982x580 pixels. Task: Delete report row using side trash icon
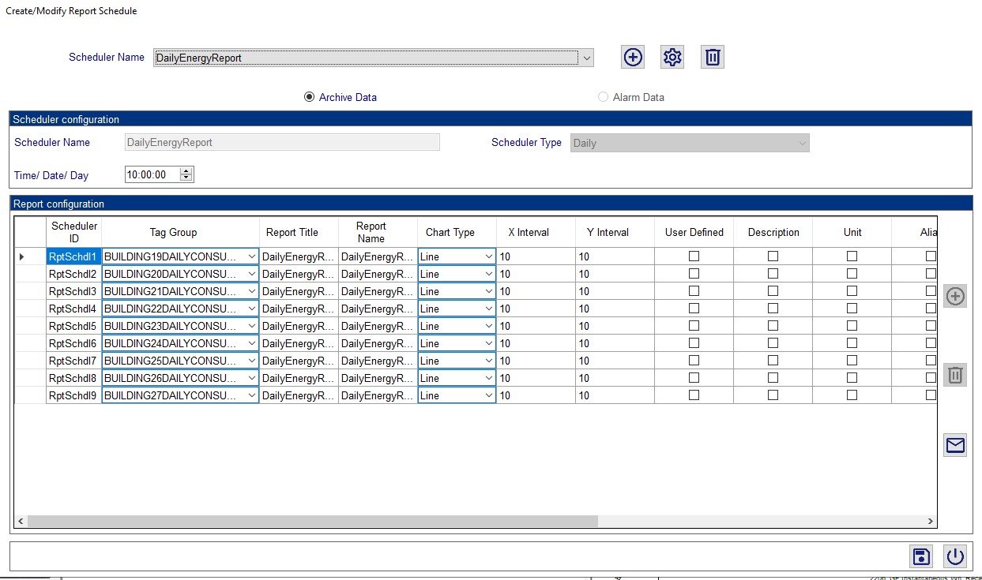pos(955,375)
